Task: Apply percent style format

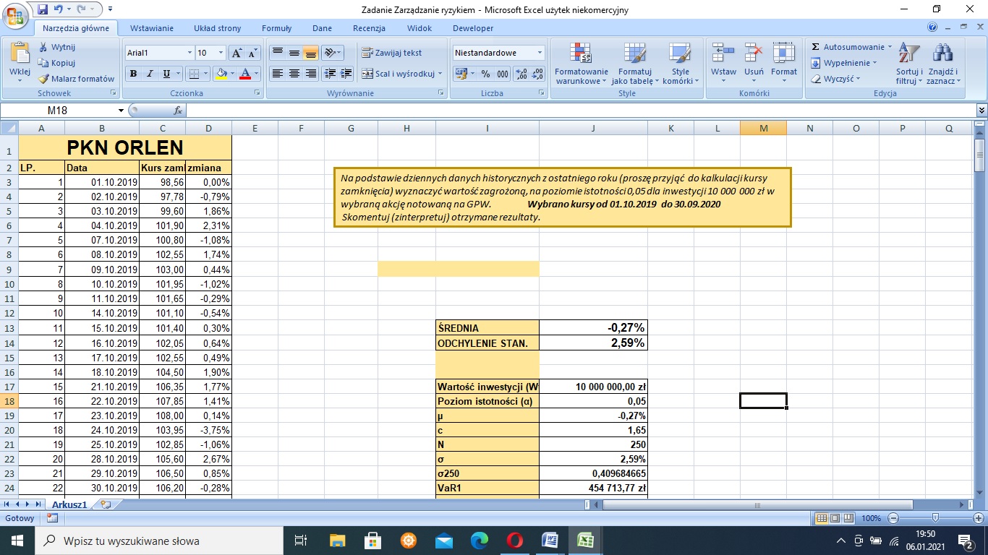Action: click(x=485, y=74)
